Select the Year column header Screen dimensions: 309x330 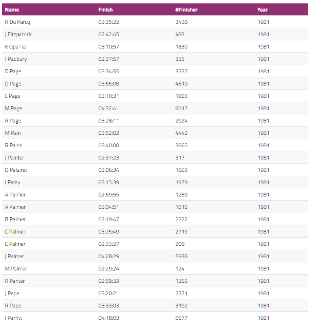pyautogui.click(x=262, y=9)
